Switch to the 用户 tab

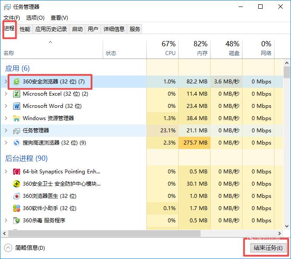93,29
